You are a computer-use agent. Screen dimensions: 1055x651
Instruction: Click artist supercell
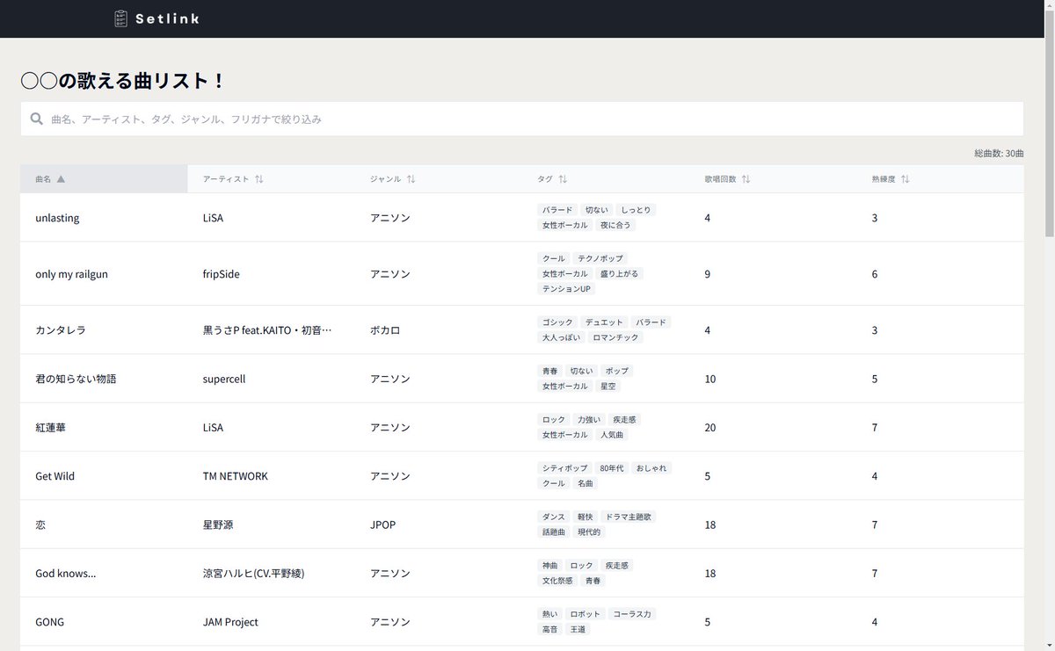point(224,379)
